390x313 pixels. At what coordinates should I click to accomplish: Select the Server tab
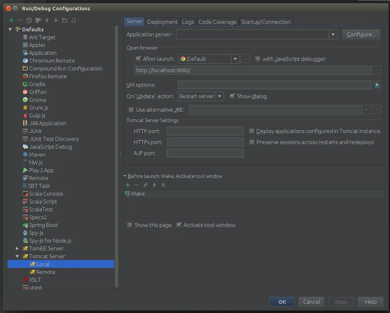135,21
